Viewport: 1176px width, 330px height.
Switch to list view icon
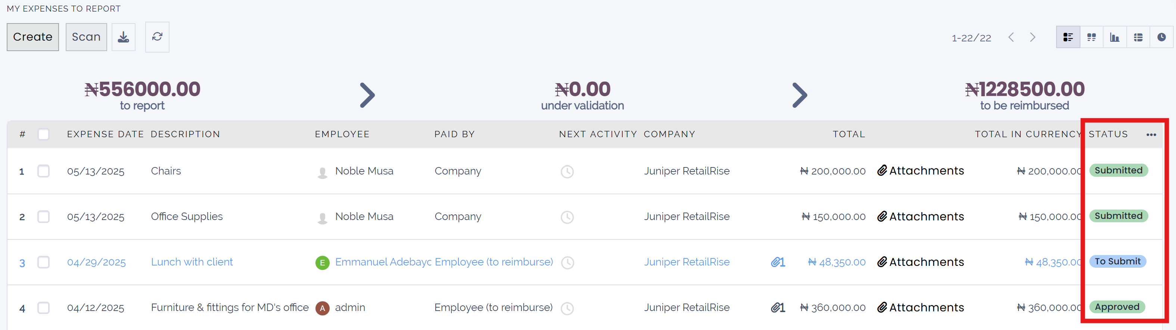pos(1068,37)
